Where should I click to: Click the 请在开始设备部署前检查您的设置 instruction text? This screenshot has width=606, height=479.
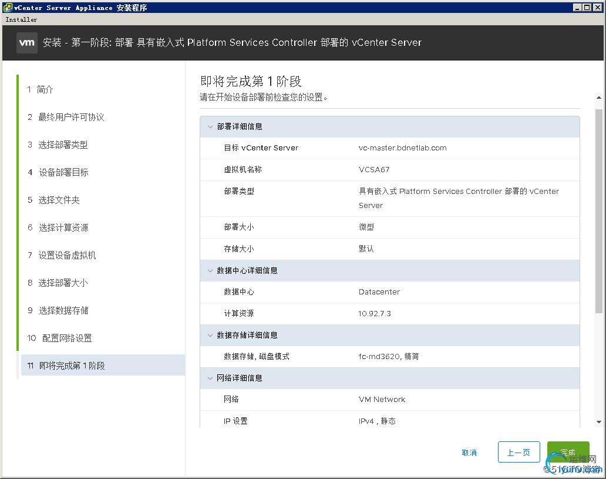[x=264, y=97]
